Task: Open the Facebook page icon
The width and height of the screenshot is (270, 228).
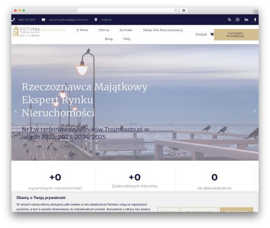Action: (x=255, y=19)
